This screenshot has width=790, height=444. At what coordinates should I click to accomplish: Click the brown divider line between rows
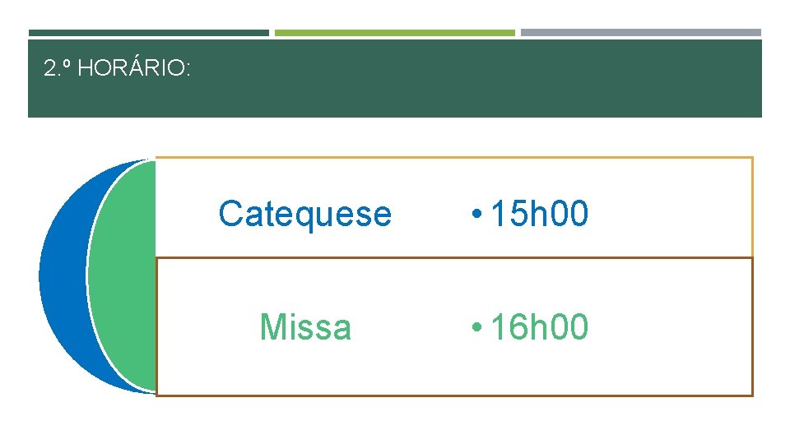tap(453, 258)
